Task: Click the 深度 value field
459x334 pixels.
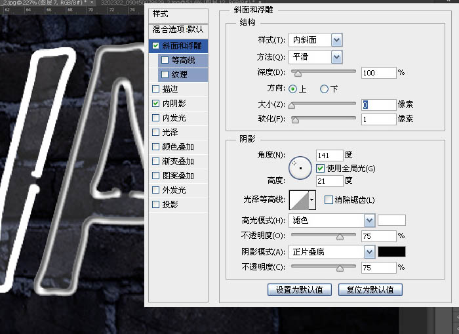Action: 379,73
